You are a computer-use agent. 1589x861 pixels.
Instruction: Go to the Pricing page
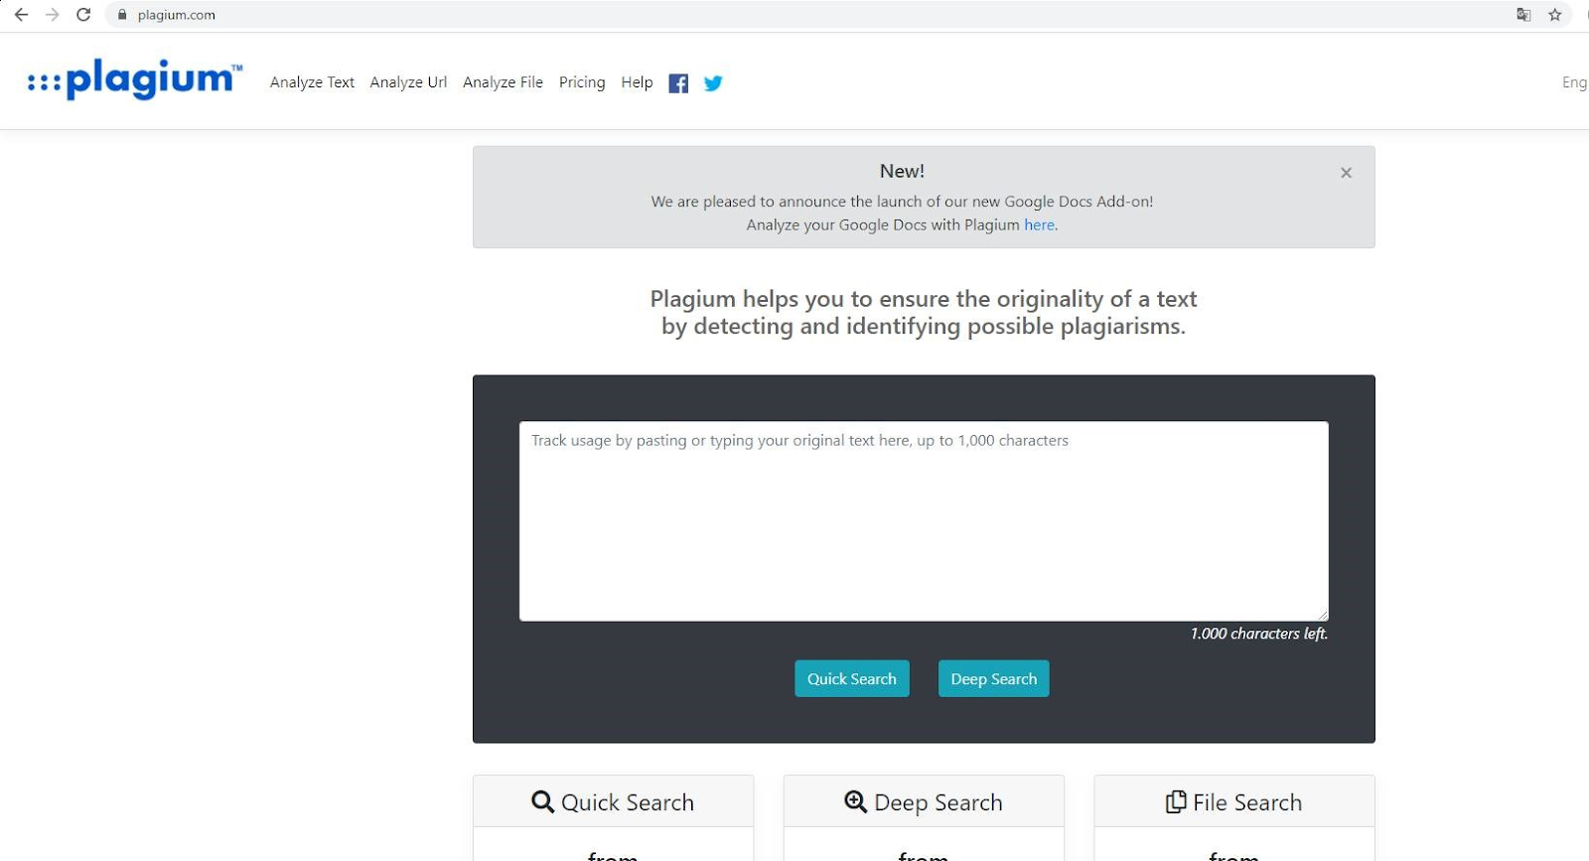[582, 82]
